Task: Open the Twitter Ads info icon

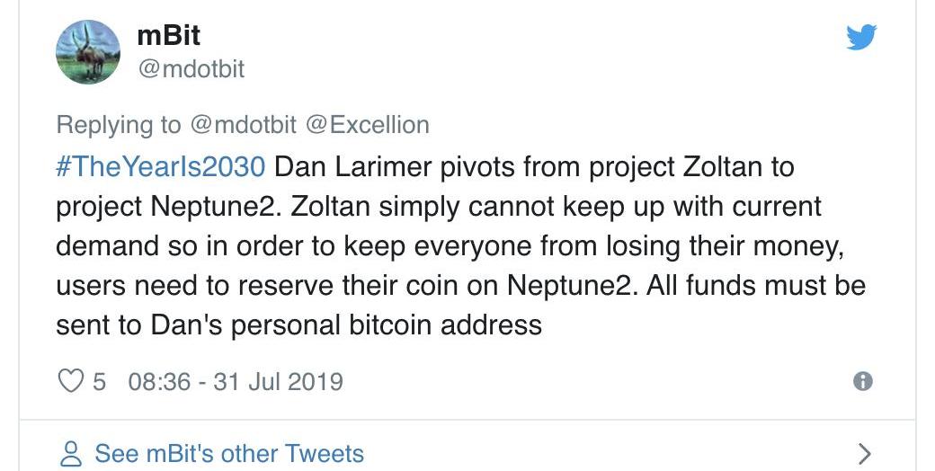Action: click(x=863, y=381)
